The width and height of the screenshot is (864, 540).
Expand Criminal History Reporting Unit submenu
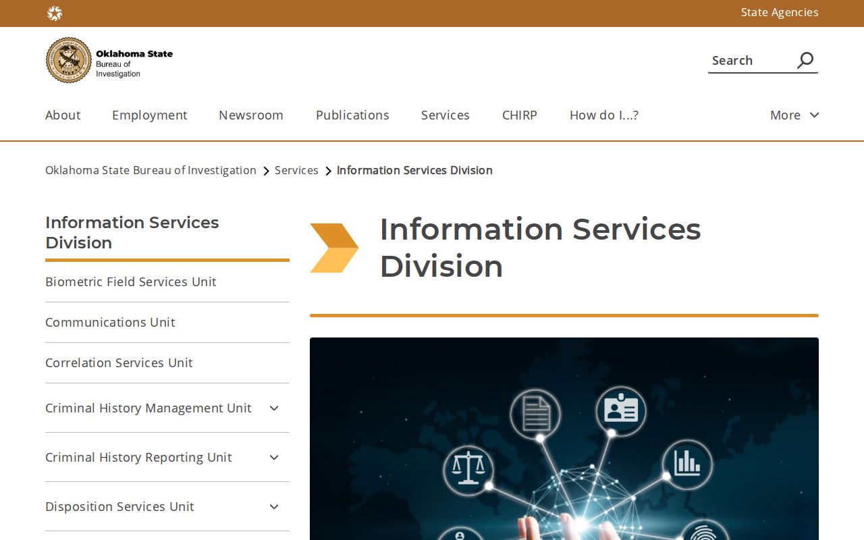(274, 457)
